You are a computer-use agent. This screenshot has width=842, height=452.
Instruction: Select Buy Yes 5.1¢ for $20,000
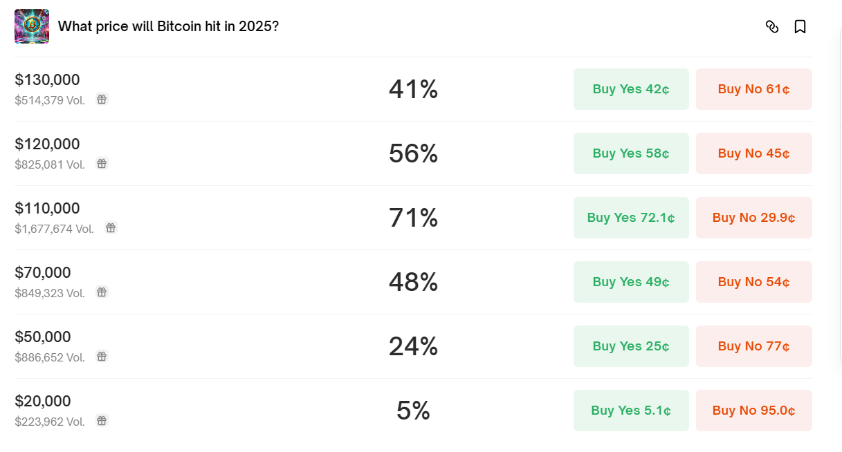[x=630, y=411]
